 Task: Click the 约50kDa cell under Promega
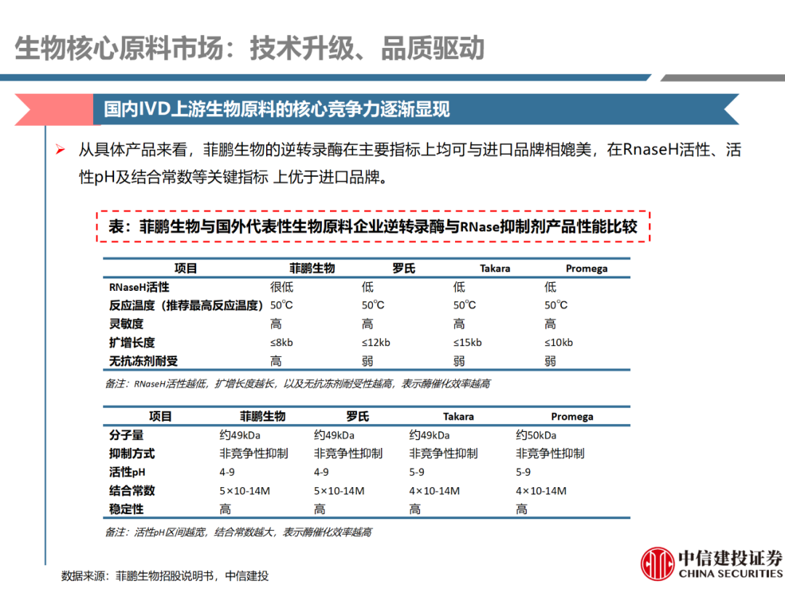[x=536, y=435]
